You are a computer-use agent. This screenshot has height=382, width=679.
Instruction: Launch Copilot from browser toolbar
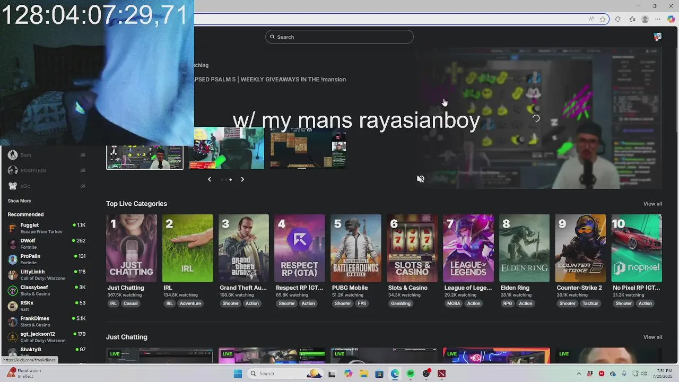(x=671, y=19)
